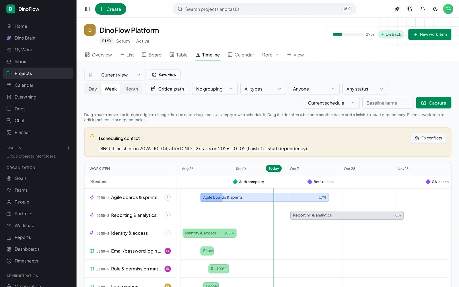The image size is (459, 287).
Task: Switch to the Calendar tab
Action: click(x=241, y=55)
